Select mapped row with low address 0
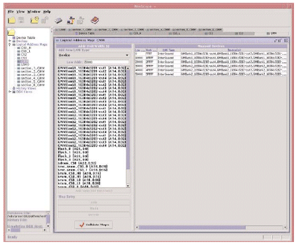296x244 pixels. pyautogui.click(x=211, y=54)
